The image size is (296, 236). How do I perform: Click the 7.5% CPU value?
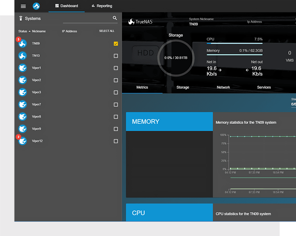tap(258, 39)
